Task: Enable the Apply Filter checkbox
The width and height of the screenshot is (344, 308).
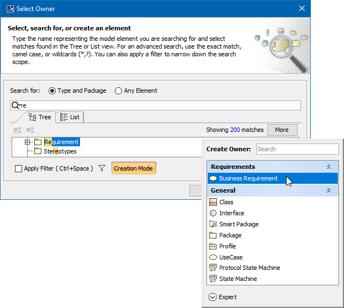Action: tap(18, 168)
